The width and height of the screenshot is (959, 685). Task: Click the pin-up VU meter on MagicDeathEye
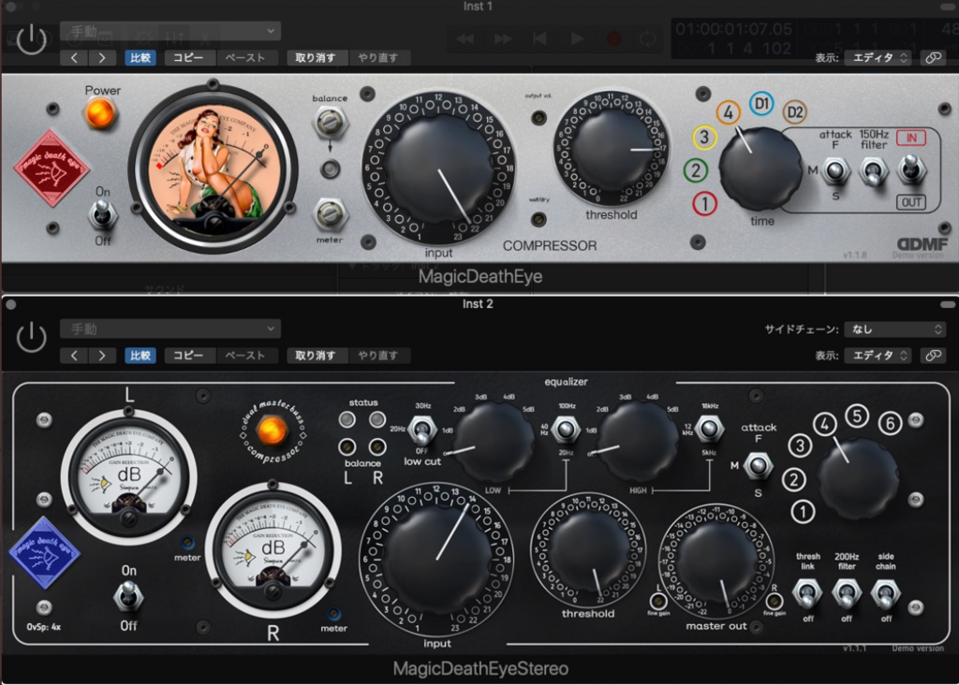coord(213,168)
